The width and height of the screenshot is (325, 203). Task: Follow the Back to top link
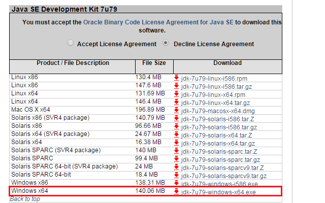pyautogui.click(x=25, y=199)
